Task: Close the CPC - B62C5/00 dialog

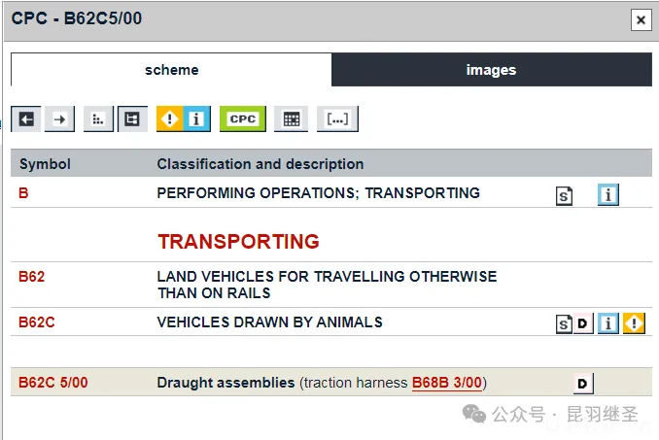Action: coord(640,19)
